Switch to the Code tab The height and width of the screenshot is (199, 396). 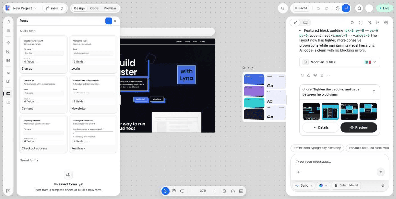pos(94,8)
